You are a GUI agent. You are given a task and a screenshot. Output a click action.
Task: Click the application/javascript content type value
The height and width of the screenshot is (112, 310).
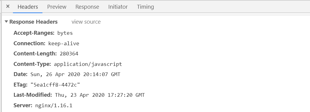88,64
